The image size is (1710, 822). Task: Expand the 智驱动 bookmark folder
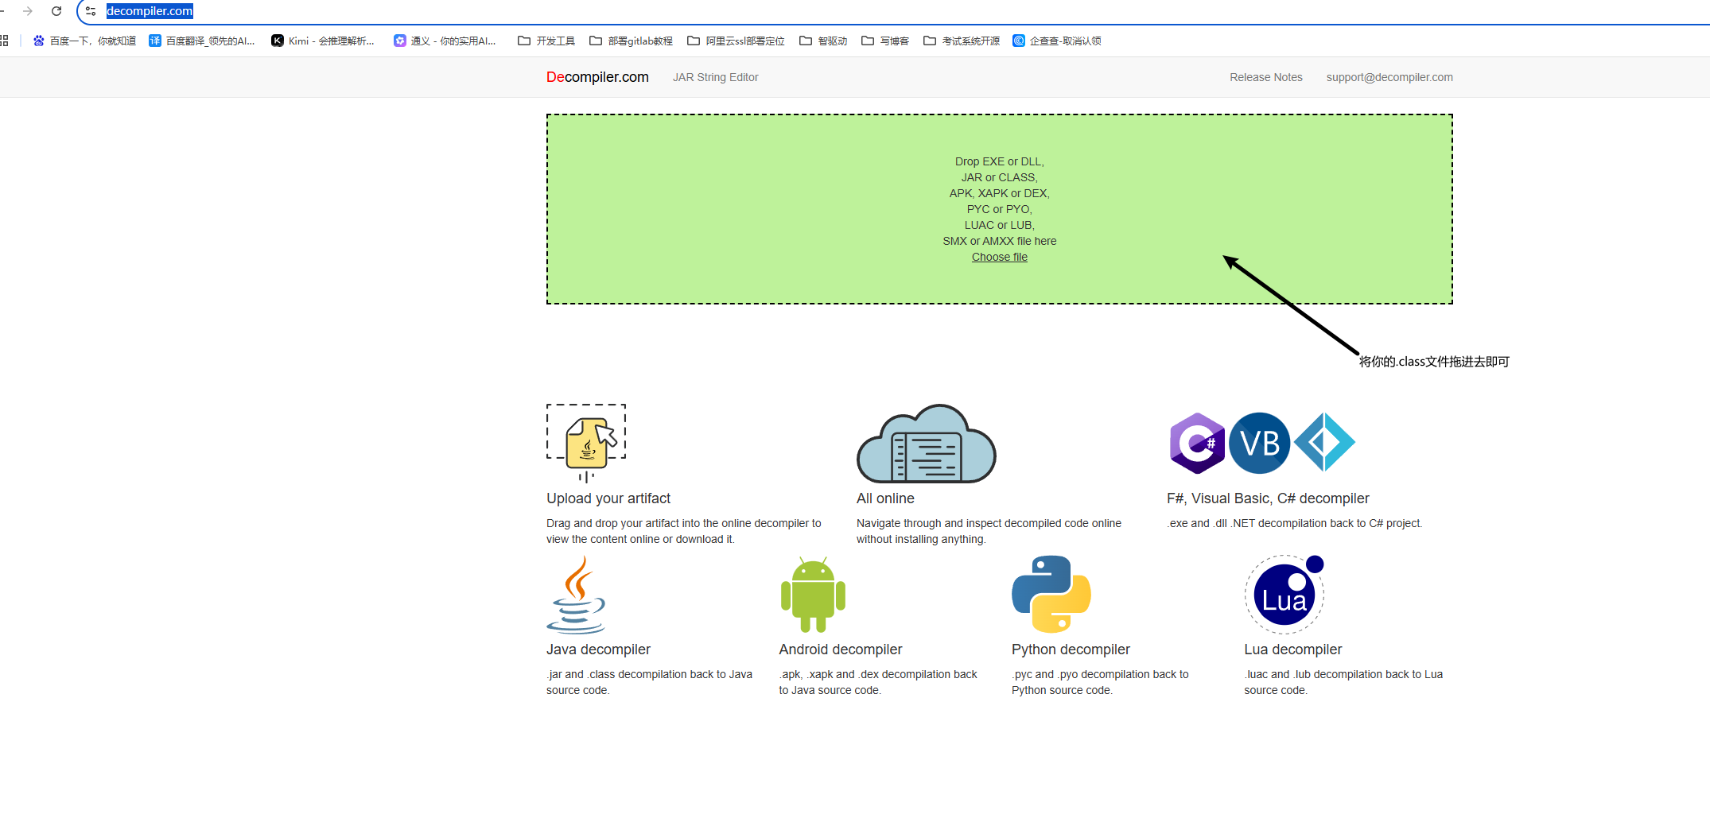pos(823,41)
